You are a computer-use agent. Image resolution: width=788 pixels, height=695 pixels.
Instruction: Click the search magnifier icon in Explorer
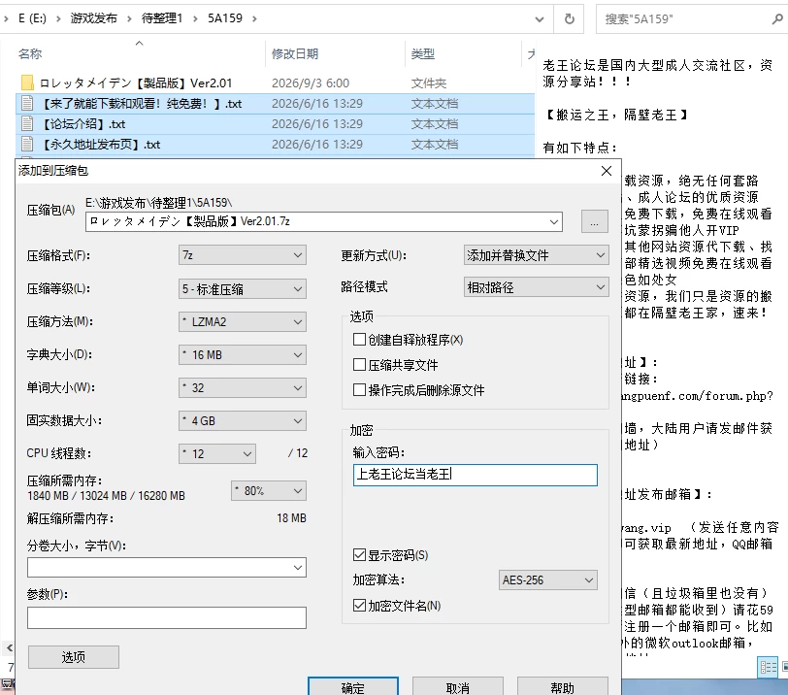click(x=777, y=19)
